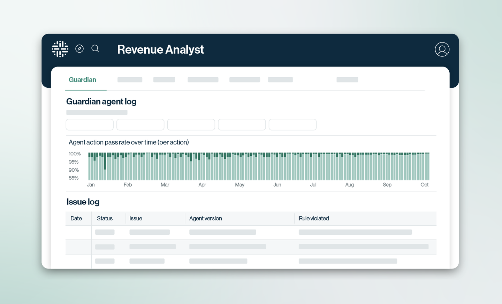Screen dimensions: 502x304
Task: Click the Agent action pass rate chart title
Action: point(129,142)
